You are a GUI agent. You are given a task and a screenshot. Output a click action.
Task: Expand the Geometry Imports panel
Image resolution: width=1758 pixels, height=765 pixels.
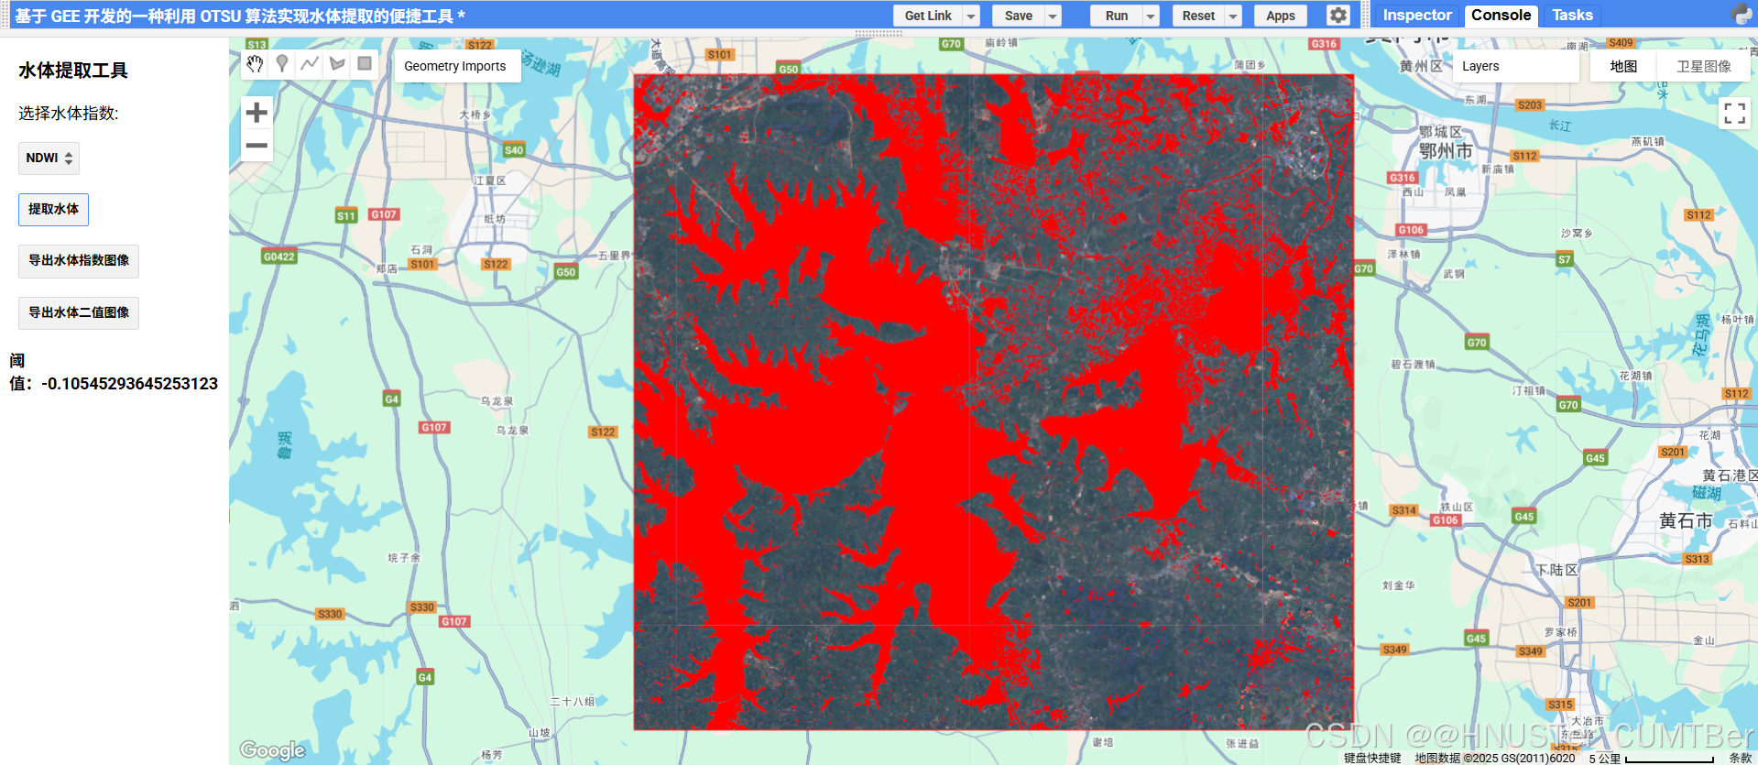click(456, 66)
